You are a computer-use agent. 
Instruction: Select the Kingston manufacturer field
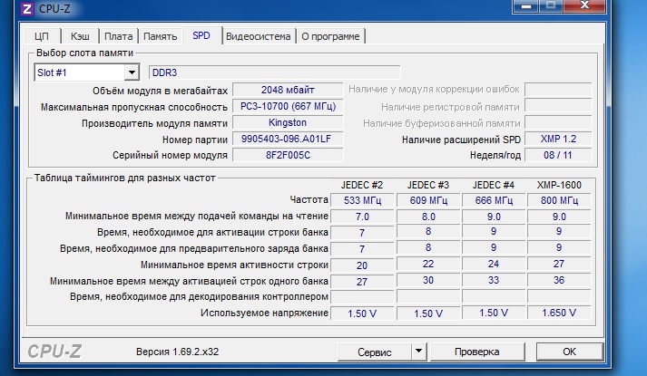(x=288, y=122)
